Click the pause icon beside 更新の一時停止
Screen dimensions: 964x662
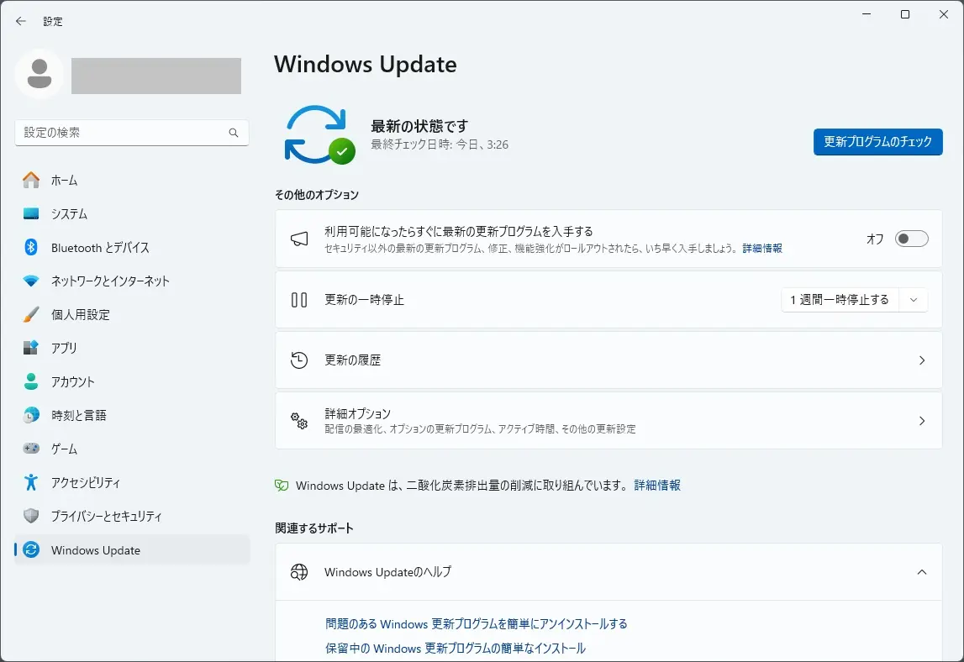pyautogui.click(x=299, y=300)
